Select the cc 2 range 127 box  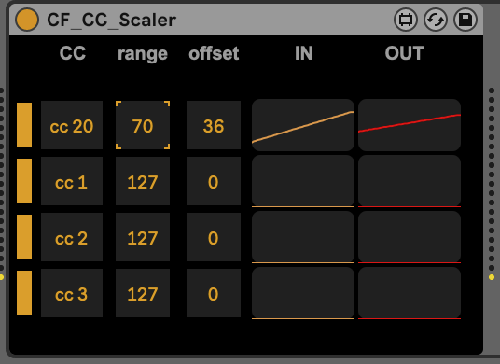143,237
